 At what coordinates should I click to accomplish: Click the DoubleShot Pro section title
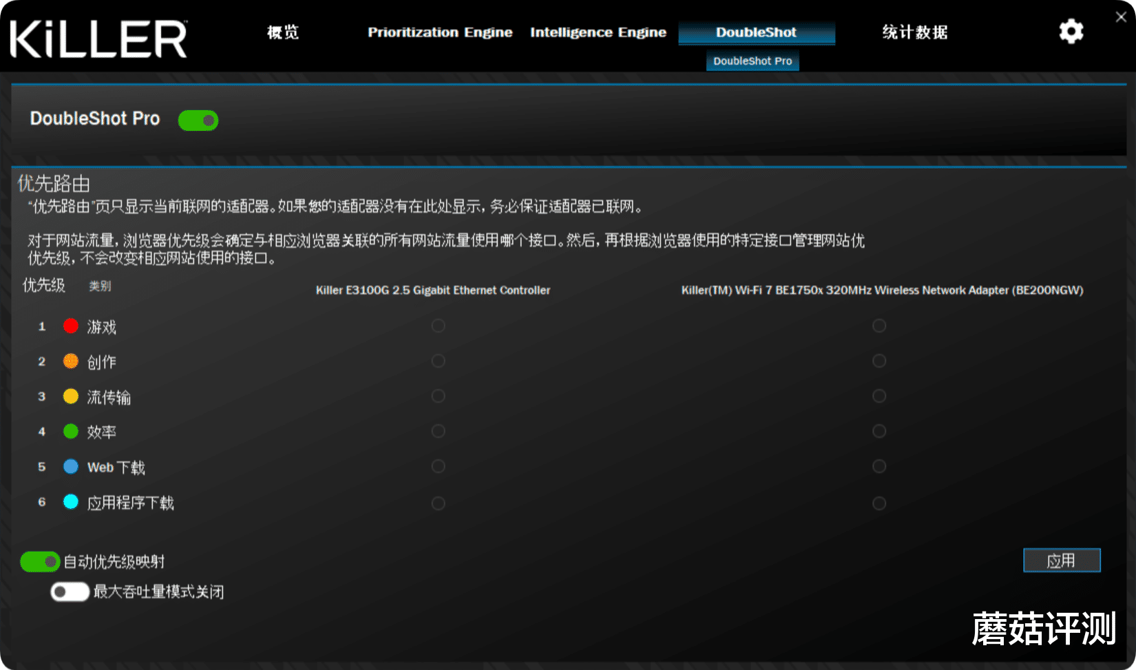[x=95, y=118]
